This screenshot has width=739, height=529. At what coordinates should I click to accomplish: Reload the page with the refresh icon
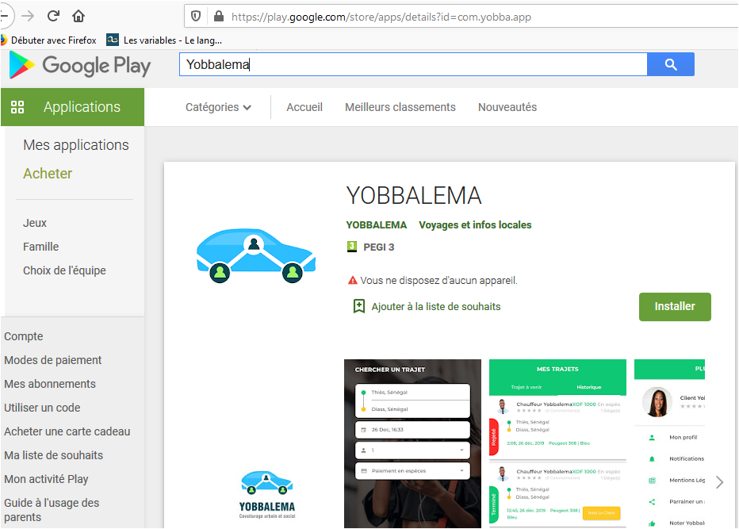click(x=53, y=16)
